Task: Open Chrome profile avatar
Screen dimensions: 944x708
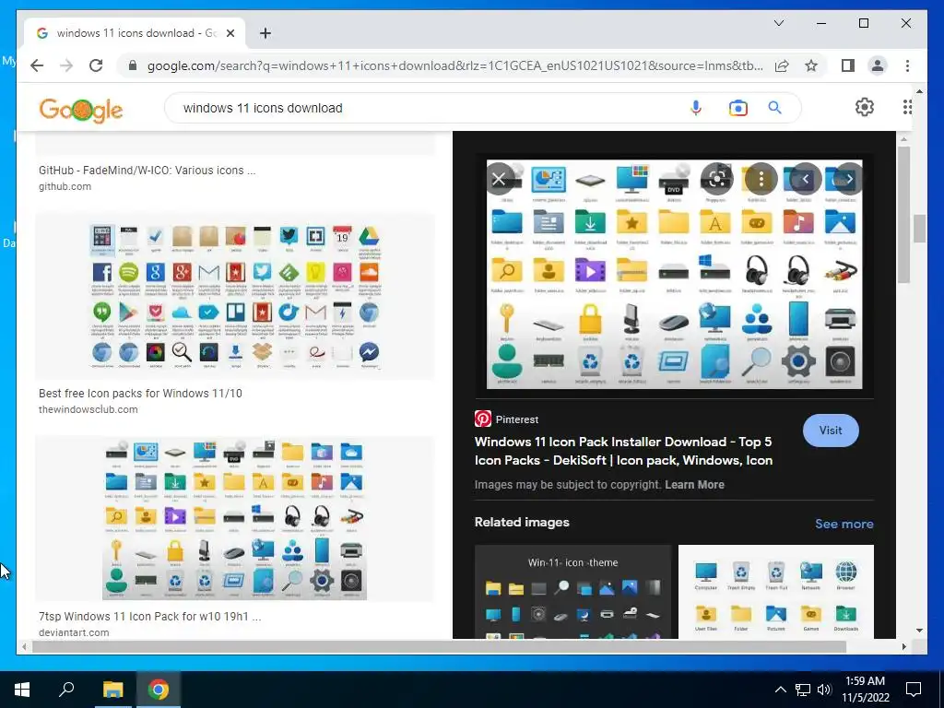Action: tap(878, 65)
